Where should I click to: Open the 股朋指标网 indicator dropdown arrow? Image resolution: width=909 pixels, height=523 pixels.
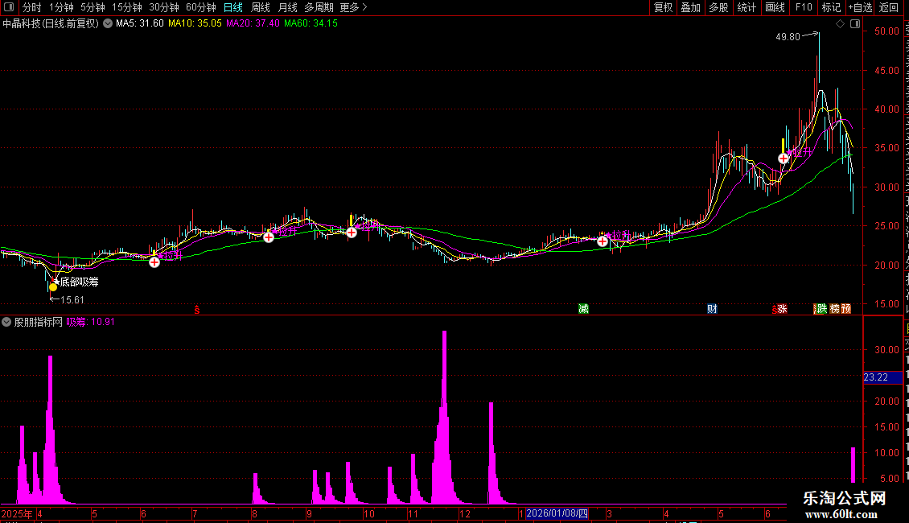[6, 322]
